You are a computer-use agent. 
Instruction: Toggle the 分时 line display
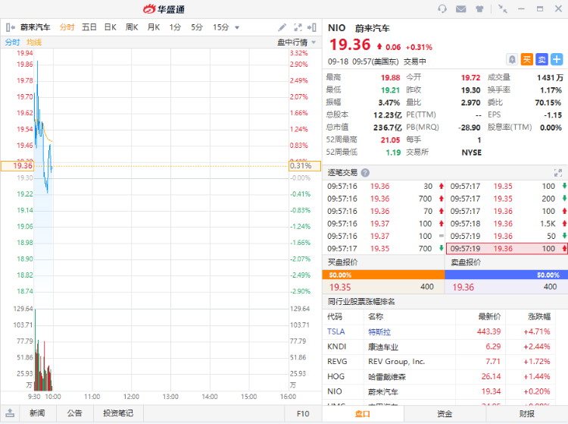pyautogui.click(x=12, y=42)
